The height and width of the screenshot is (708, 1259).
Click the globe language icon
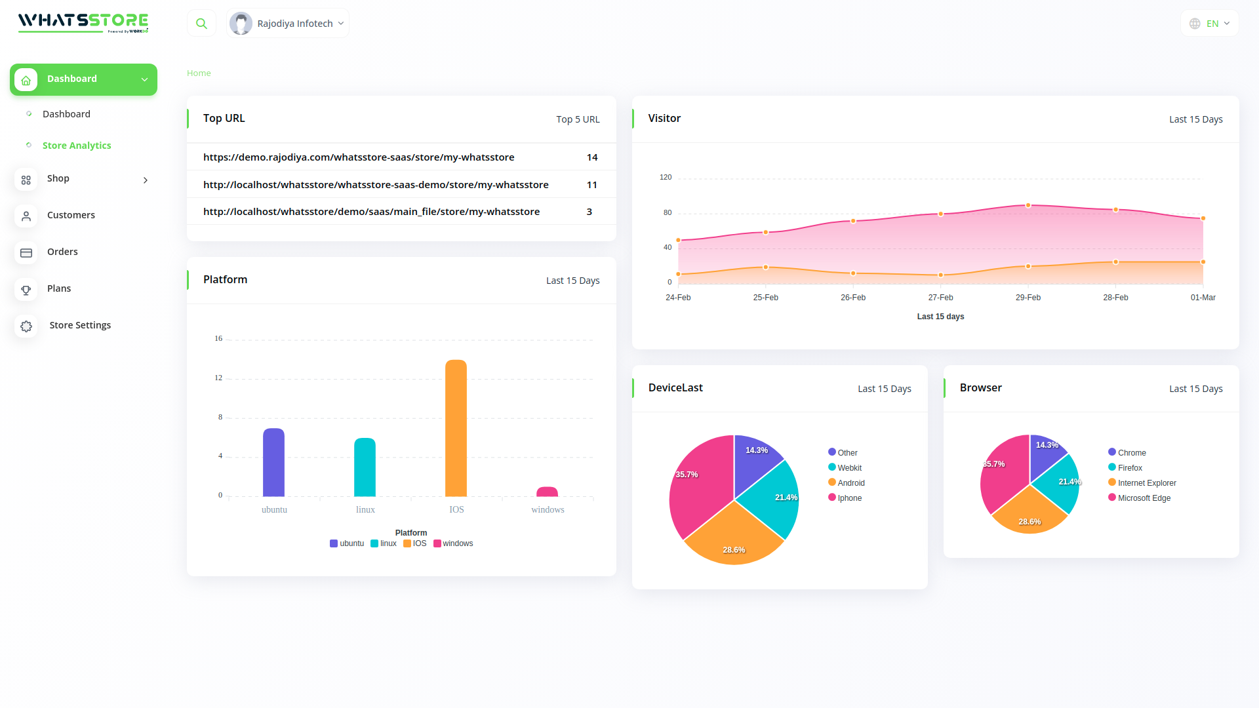[x=1195, y=24]
